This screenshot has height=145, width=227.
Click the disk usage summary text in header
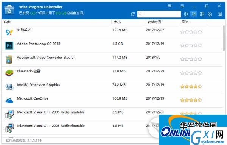[52, 13]
